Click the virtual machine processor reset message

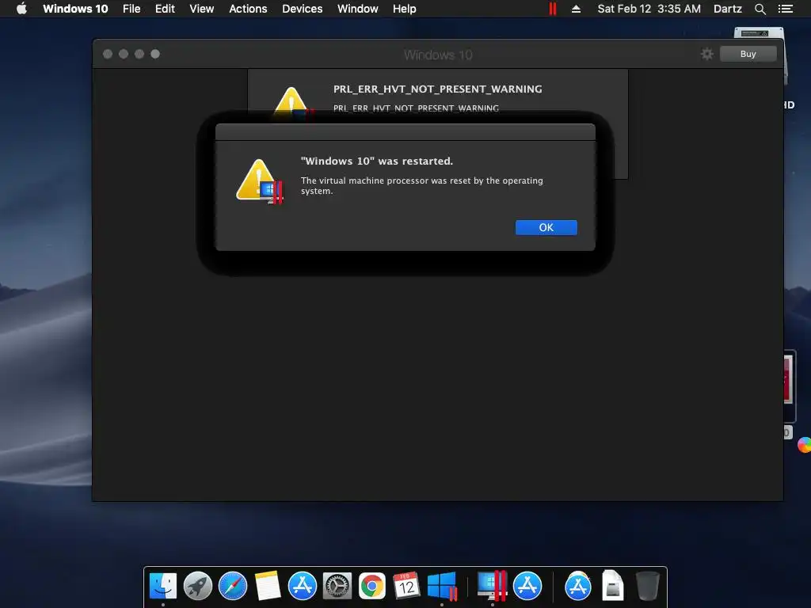click(422, 185)
